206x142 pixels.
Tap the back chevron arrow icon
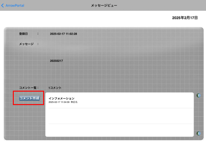click(3, 5)
